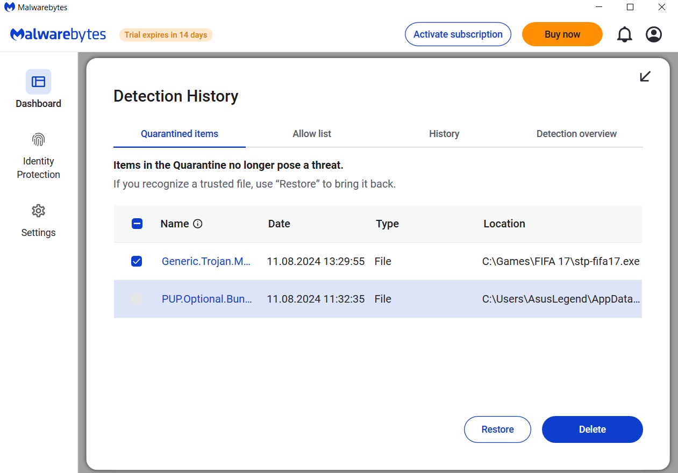Select date 11.08.2024 11:32:35 cell
678x473 pixels.
(x=316, y=299)
